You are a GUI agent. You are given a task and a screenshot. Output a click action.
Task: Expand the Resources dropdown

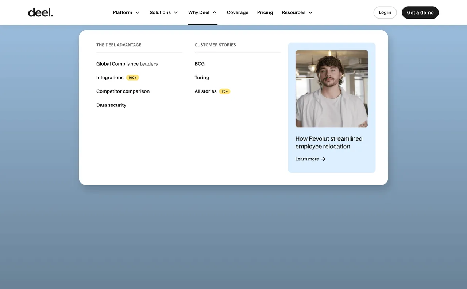(297, 12)
